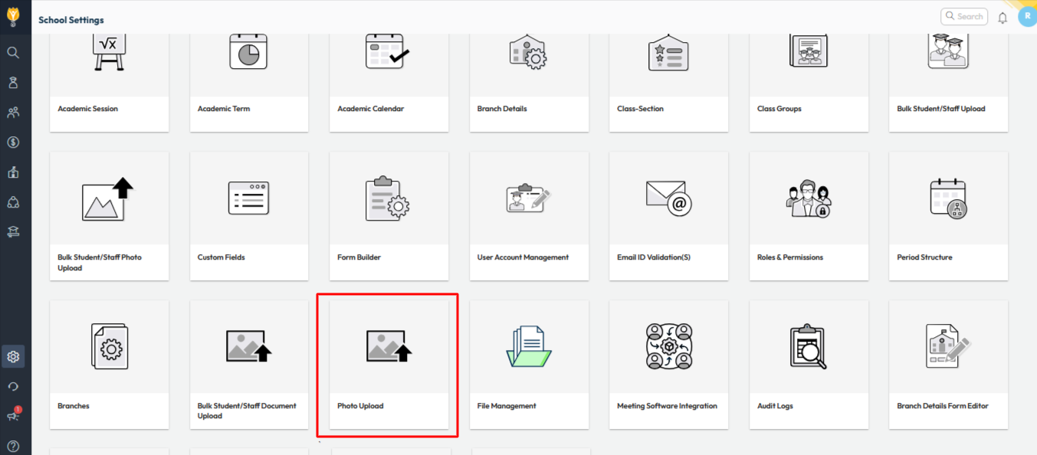This screenshot has width=1037, height=455.
Task: Open the help question mark icon
Action: click(13, 446)
